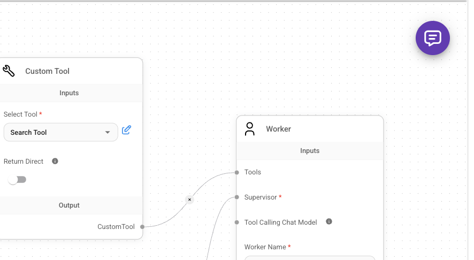Open the purple chat bubble button
The width and height of the screenshot is (474, 260).
tap(432, 38)
